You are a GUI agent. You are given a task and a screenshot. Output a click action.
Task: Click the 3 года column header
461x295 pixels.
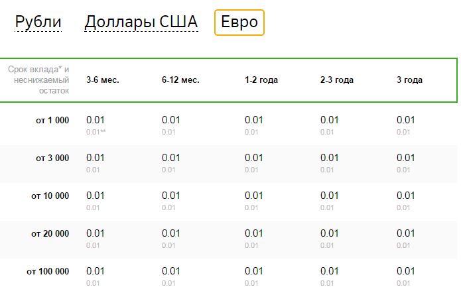tap(409, 80)
